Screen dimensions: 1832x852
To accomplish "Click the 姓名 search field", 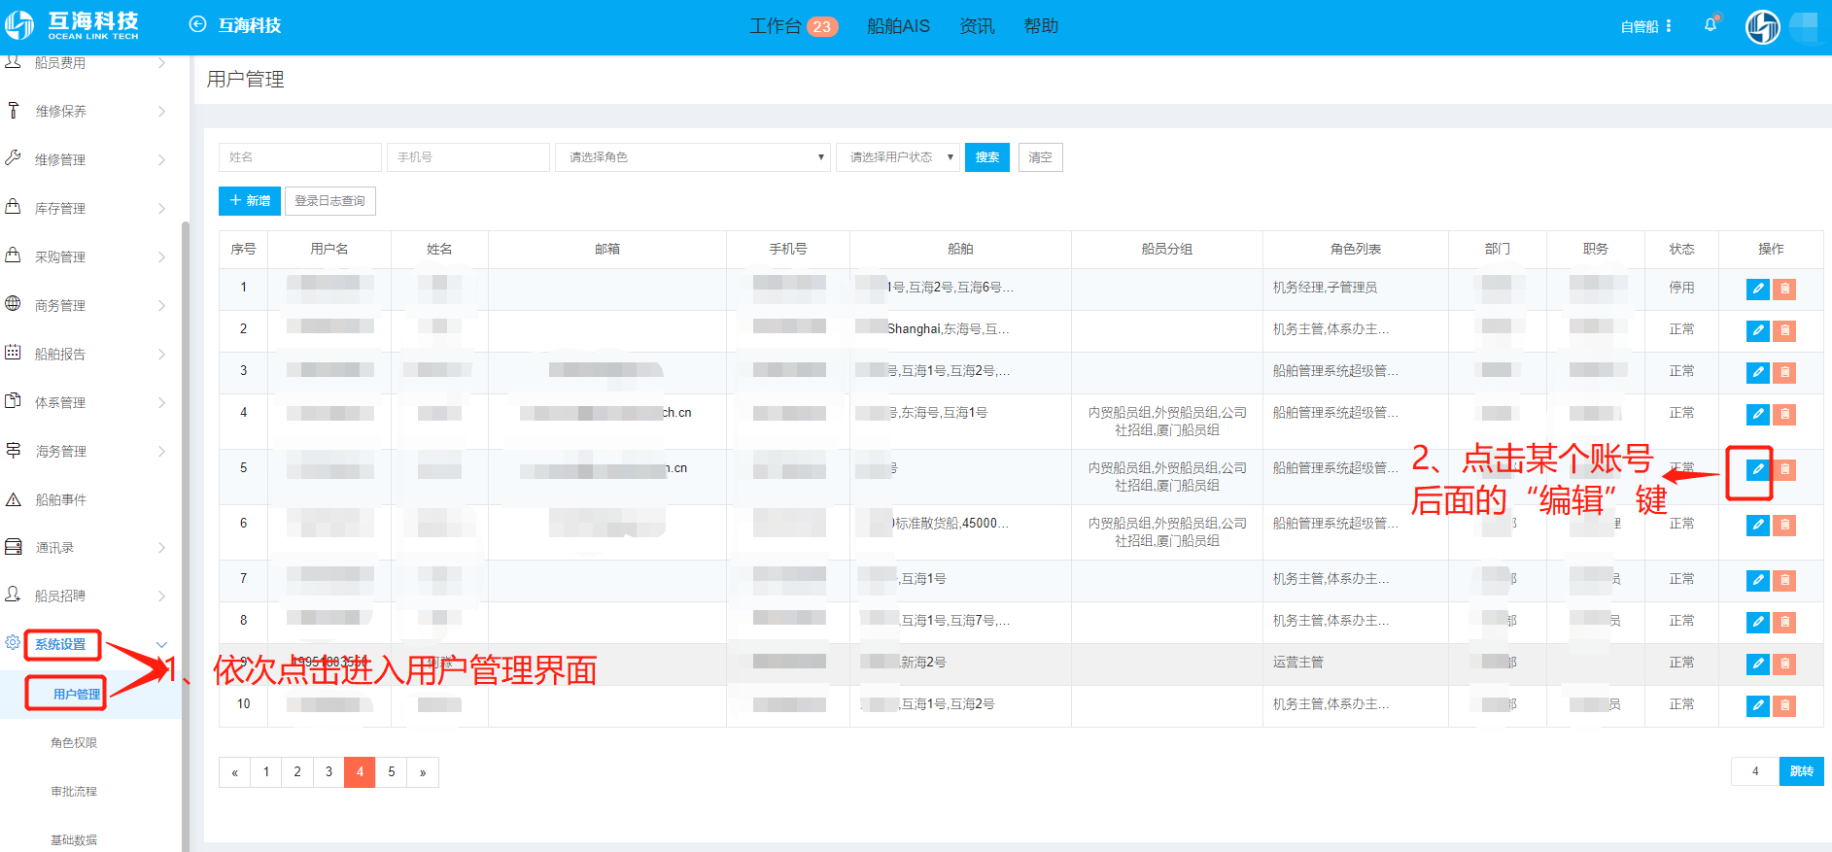I will [x=300, y=157].
